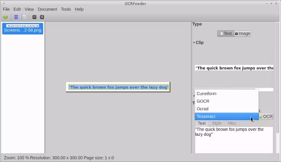Open the View menu
Screen dimensions: 281x162
pyautogui.click(x=29, y=9)
